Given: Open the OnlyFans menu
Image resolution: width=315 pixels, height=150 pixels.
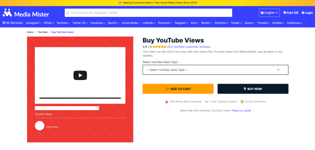Looking at the screenshot, I should (x=221, y=23).
